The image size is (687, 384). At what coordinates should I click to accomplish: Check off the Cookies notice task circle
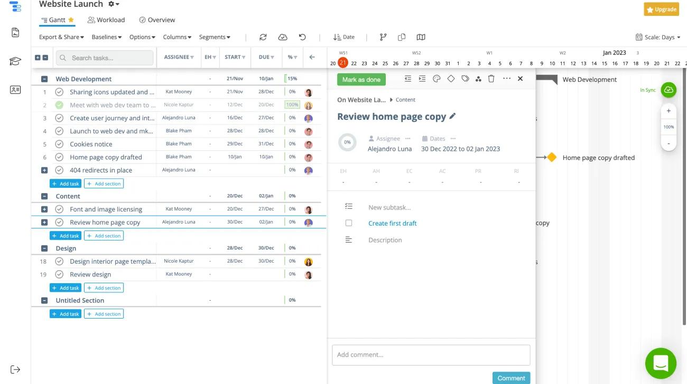tap(59, 143)
